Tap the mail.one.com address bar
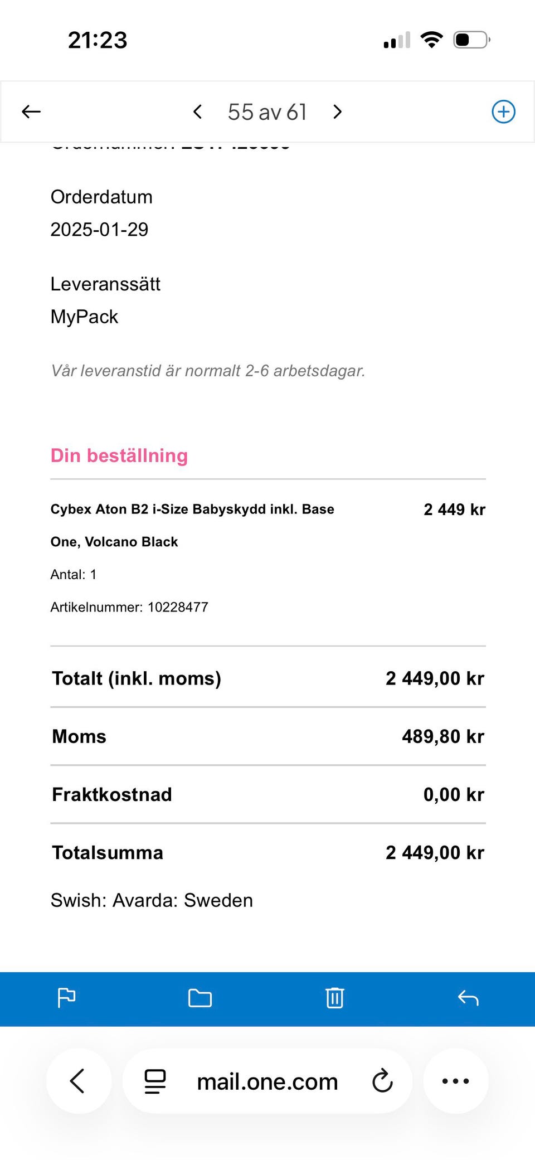Image resolution: width=535 pixels, height=1160 pixels. click(x=267, y=1081)
